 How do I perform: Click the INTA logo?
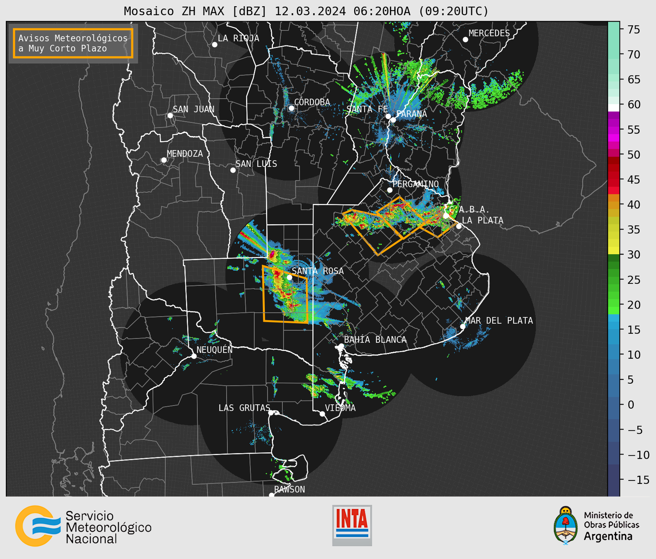352,526
